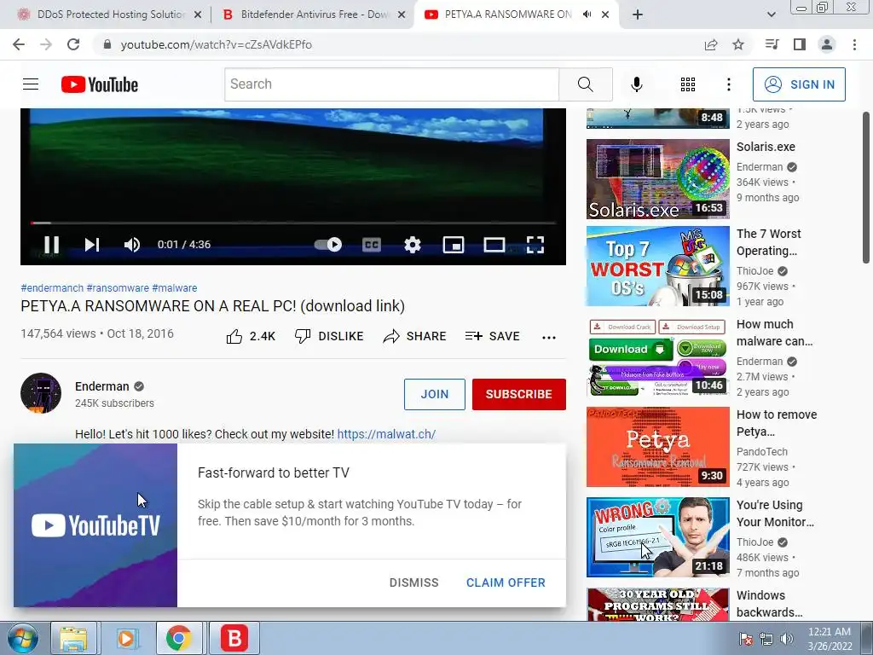Open Windows Explorer from taskbar
Viewport: 873px width, 655px height.
point(74,638)
